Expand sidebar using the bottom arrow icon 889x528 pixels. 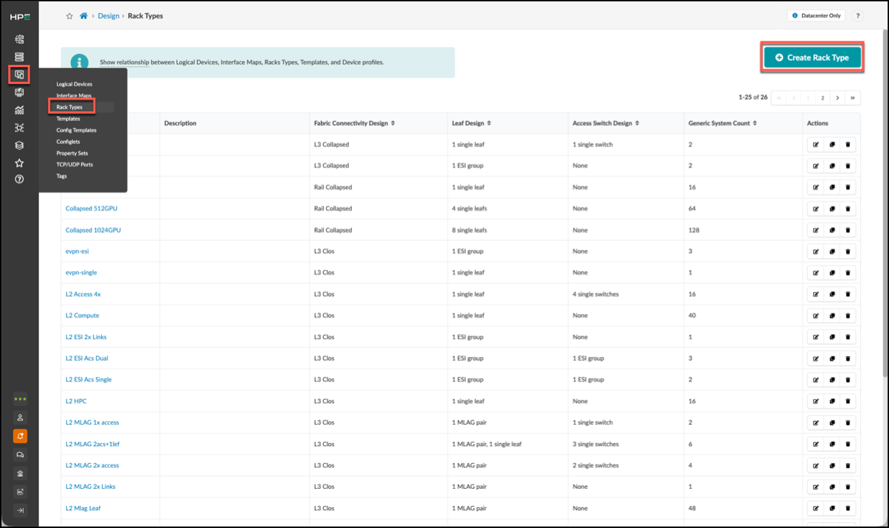[x=20, y=510]
